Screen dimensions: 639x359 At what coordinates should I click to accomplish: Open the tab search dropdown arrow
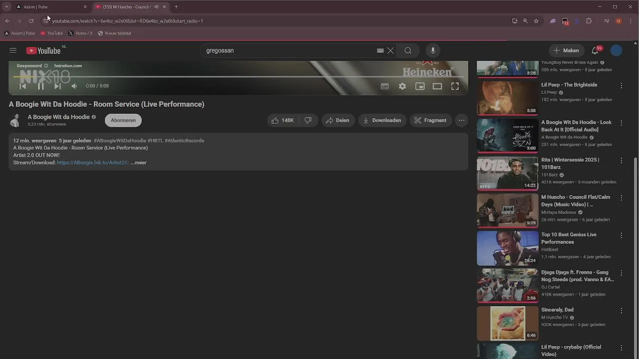pyautogui.click(x=6, y=7)
